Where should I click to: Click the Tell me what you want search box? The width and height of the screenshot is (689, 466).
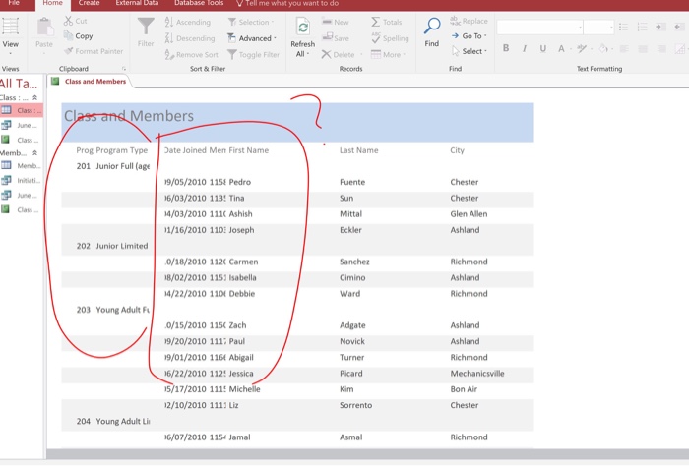(289, 4)
